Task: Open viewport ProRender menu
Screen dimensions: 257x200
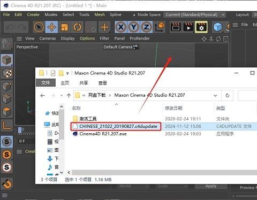Action: tap(140, 39)
